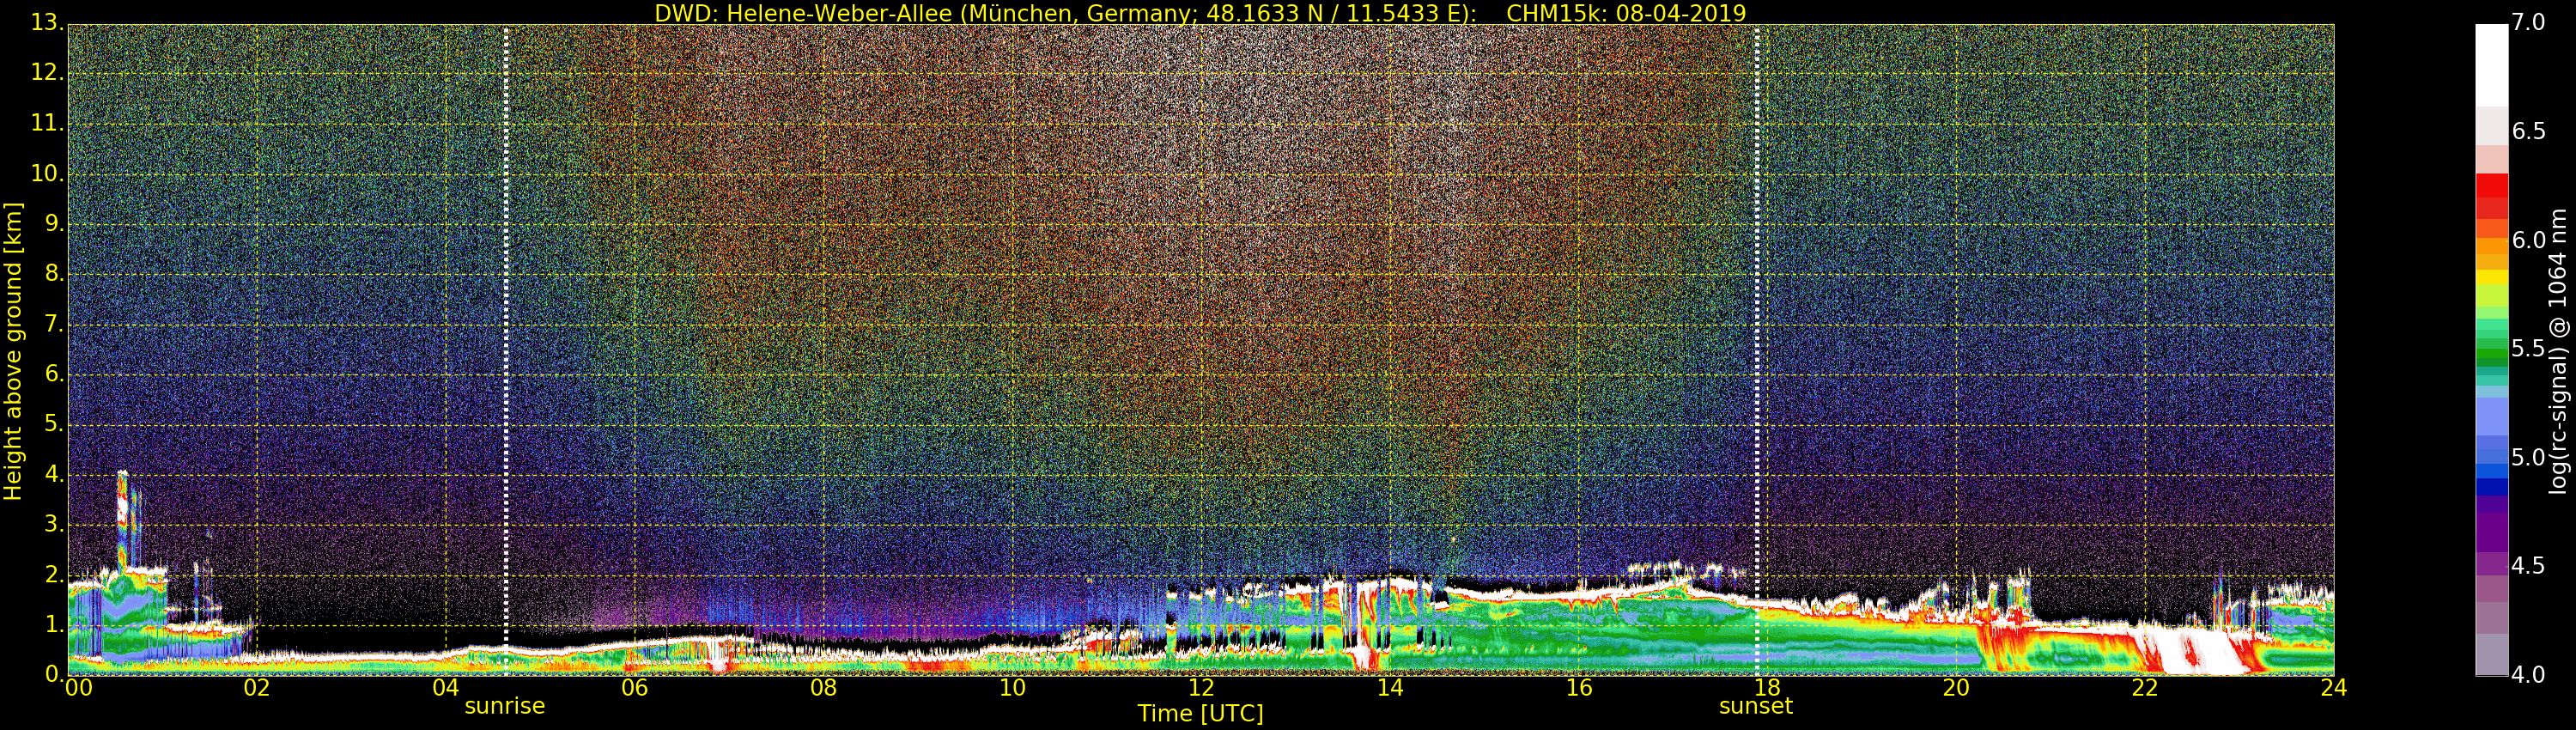The height and width of the screenshot is (730, 2576).
Task: Click the y-axis tick label "6."
Action: 54,374
